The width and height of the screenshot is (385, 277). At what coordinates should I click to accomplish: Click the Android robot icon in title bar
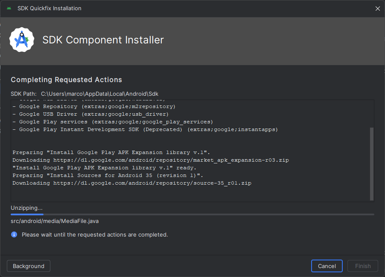coord(9,8)
